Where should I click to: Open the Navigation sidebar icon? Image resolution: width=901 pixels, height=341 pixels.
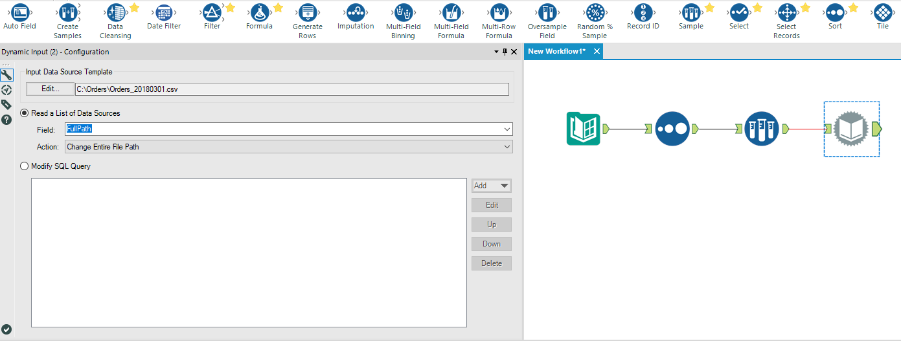[x=6, y=90]
